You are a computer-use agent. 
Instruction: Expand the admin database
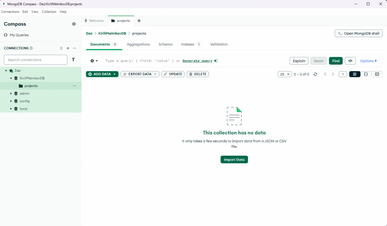coord(11,93)
